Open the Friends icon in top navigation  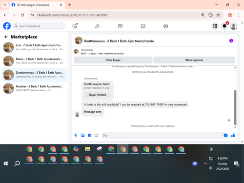pyautogui.click(x=97, y=26)
